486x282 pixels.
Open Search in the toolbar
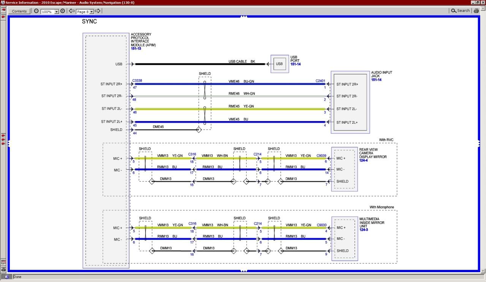460,11
